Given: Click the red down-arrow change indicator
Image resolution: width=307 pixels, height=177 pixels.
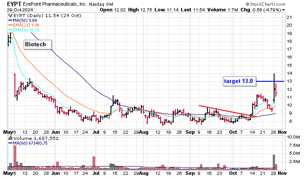Looking at the screenshot, I should pos(283,10).
